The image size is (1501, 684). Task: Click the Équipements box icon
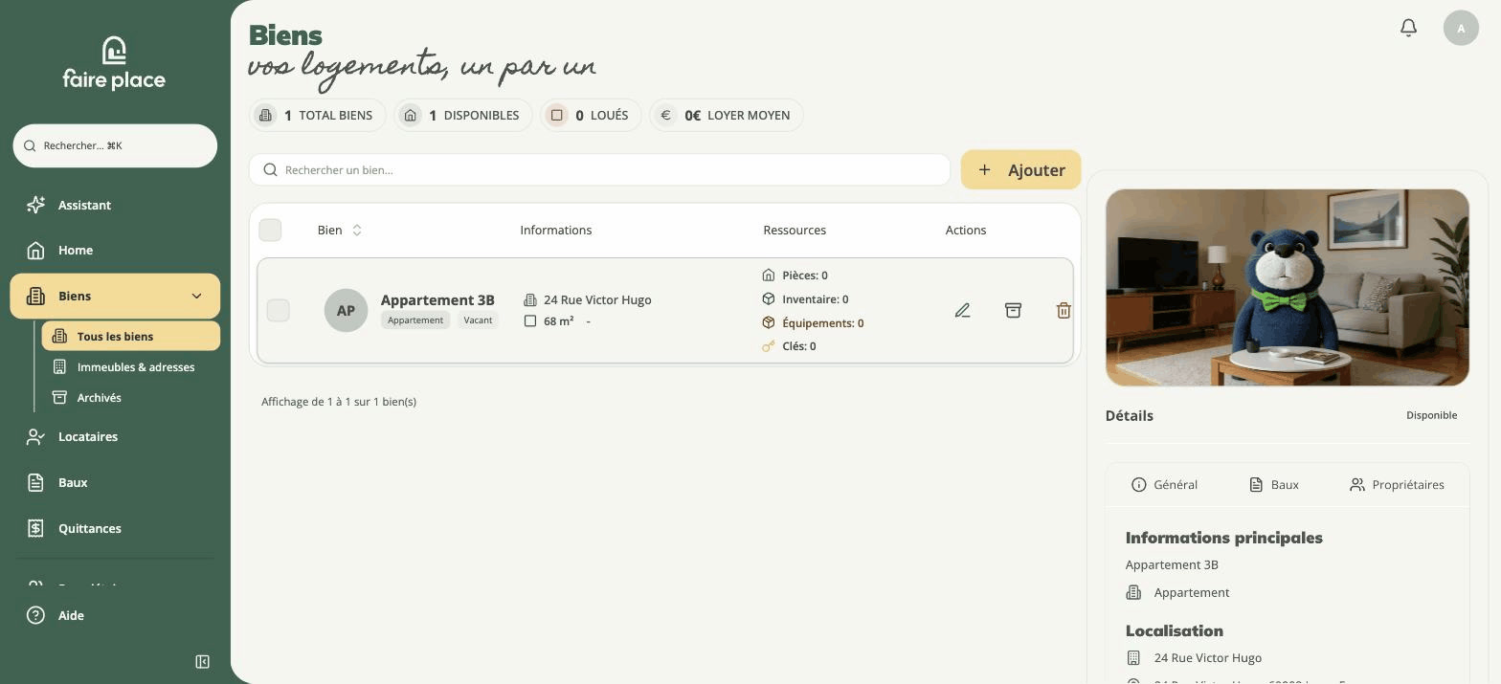coord(768,322)
